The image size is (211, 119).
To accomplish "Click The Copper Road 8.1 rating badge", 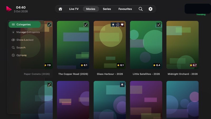I will pos(84,65).
